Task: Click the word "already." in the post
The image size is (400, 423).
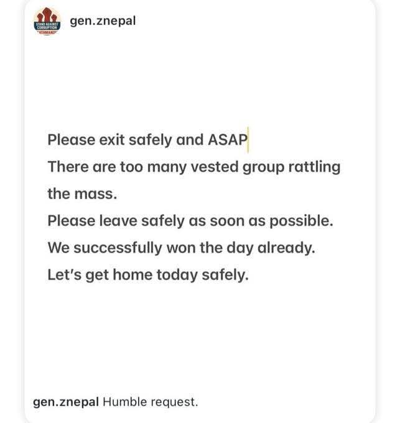Action: 289,247
